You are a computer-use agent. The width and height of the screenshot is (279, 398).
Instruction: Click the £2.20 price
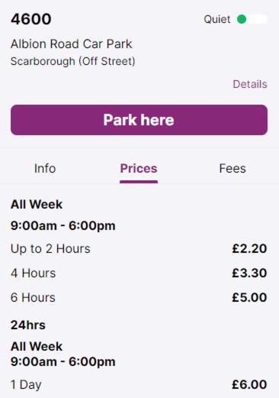pyautogui.click(x=249, y=248)
